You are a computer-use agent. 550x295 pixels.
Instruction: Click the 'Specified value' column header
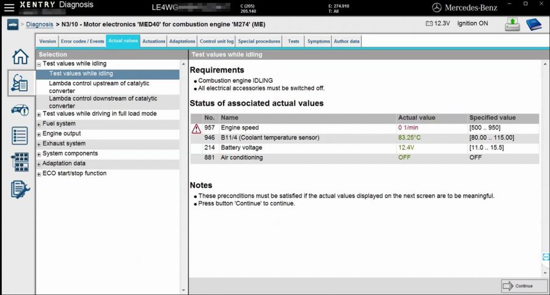(493, 118)
